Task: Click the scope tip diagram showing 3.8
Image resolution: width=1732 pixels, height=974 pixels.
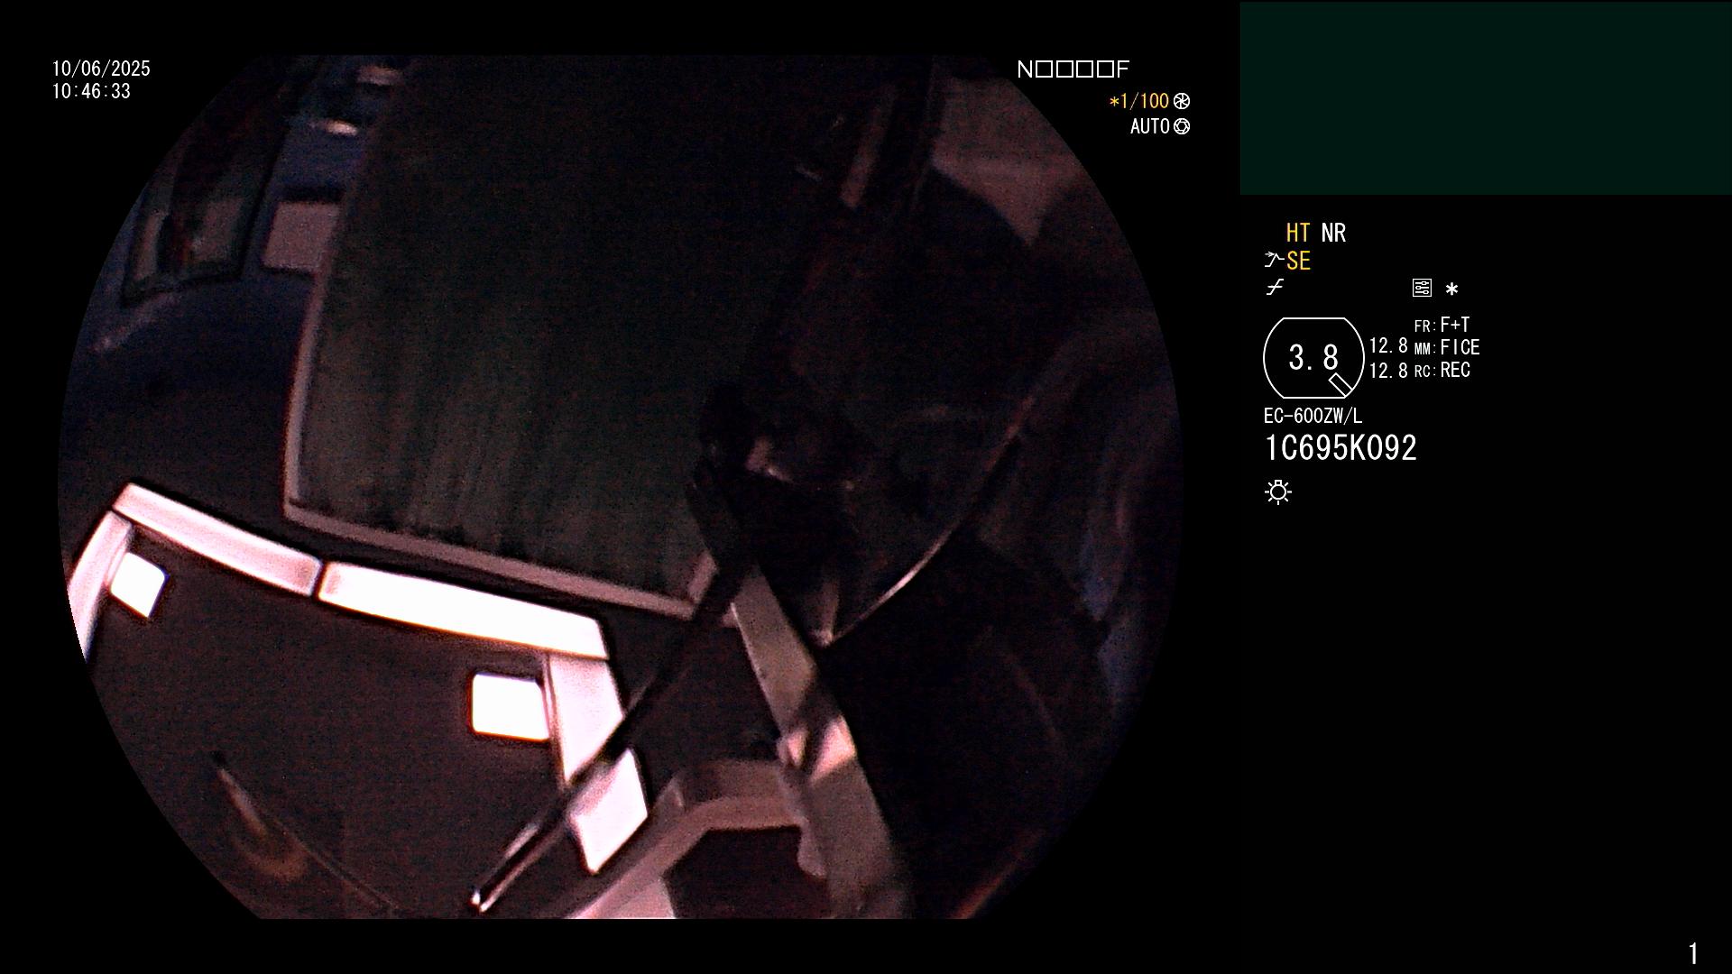Action: [1313, 358]
